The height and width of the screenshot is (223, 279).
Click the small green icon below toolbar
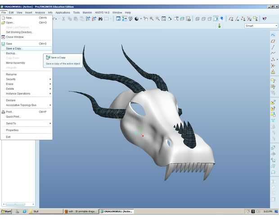pyautogui.click(x=220, y=26)
